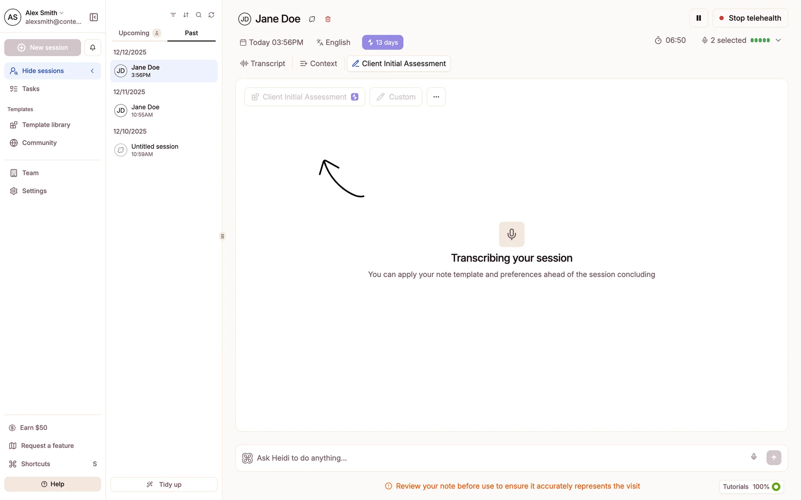
Task: Click the dictation microphone in Ask Heidi bar
Action: click(753, 457)
